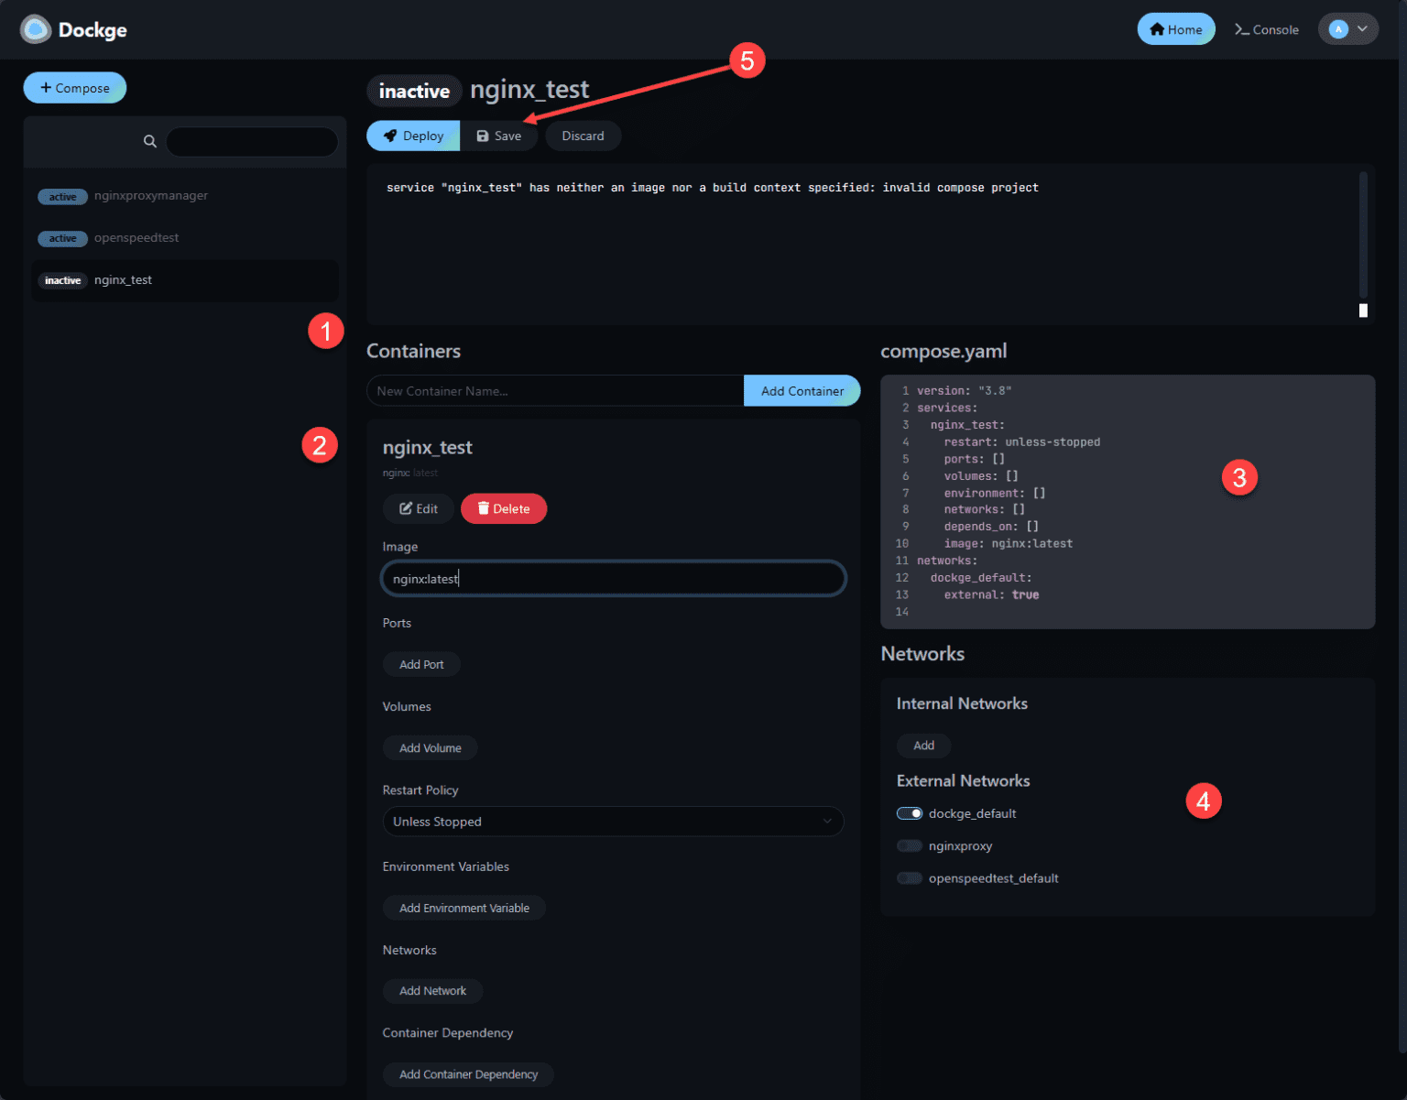Save the nginx_test compose file
1407x1100 pixels.
[498, 135]
